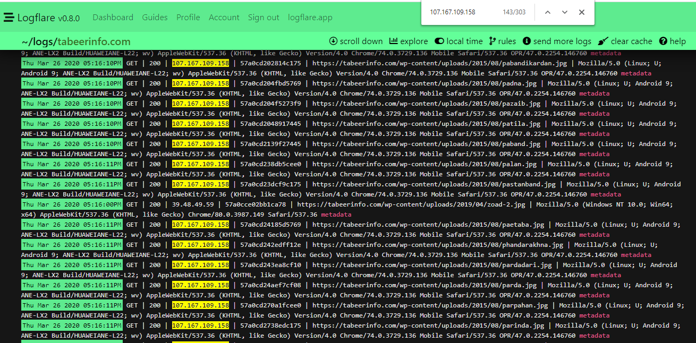The image size is (696, 343).
Task: Click the send more logs info icon
Action: (527, 41)
